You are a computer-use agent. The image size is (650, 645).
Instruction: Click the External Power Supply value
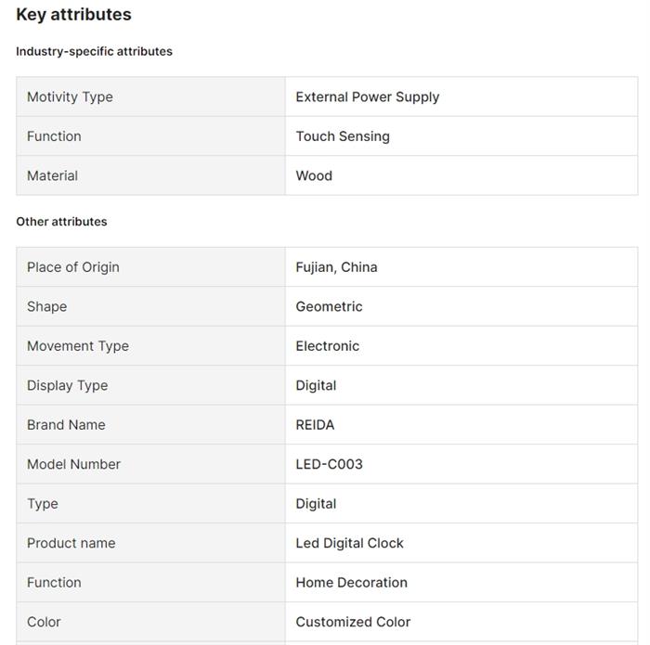coord(367,97)
